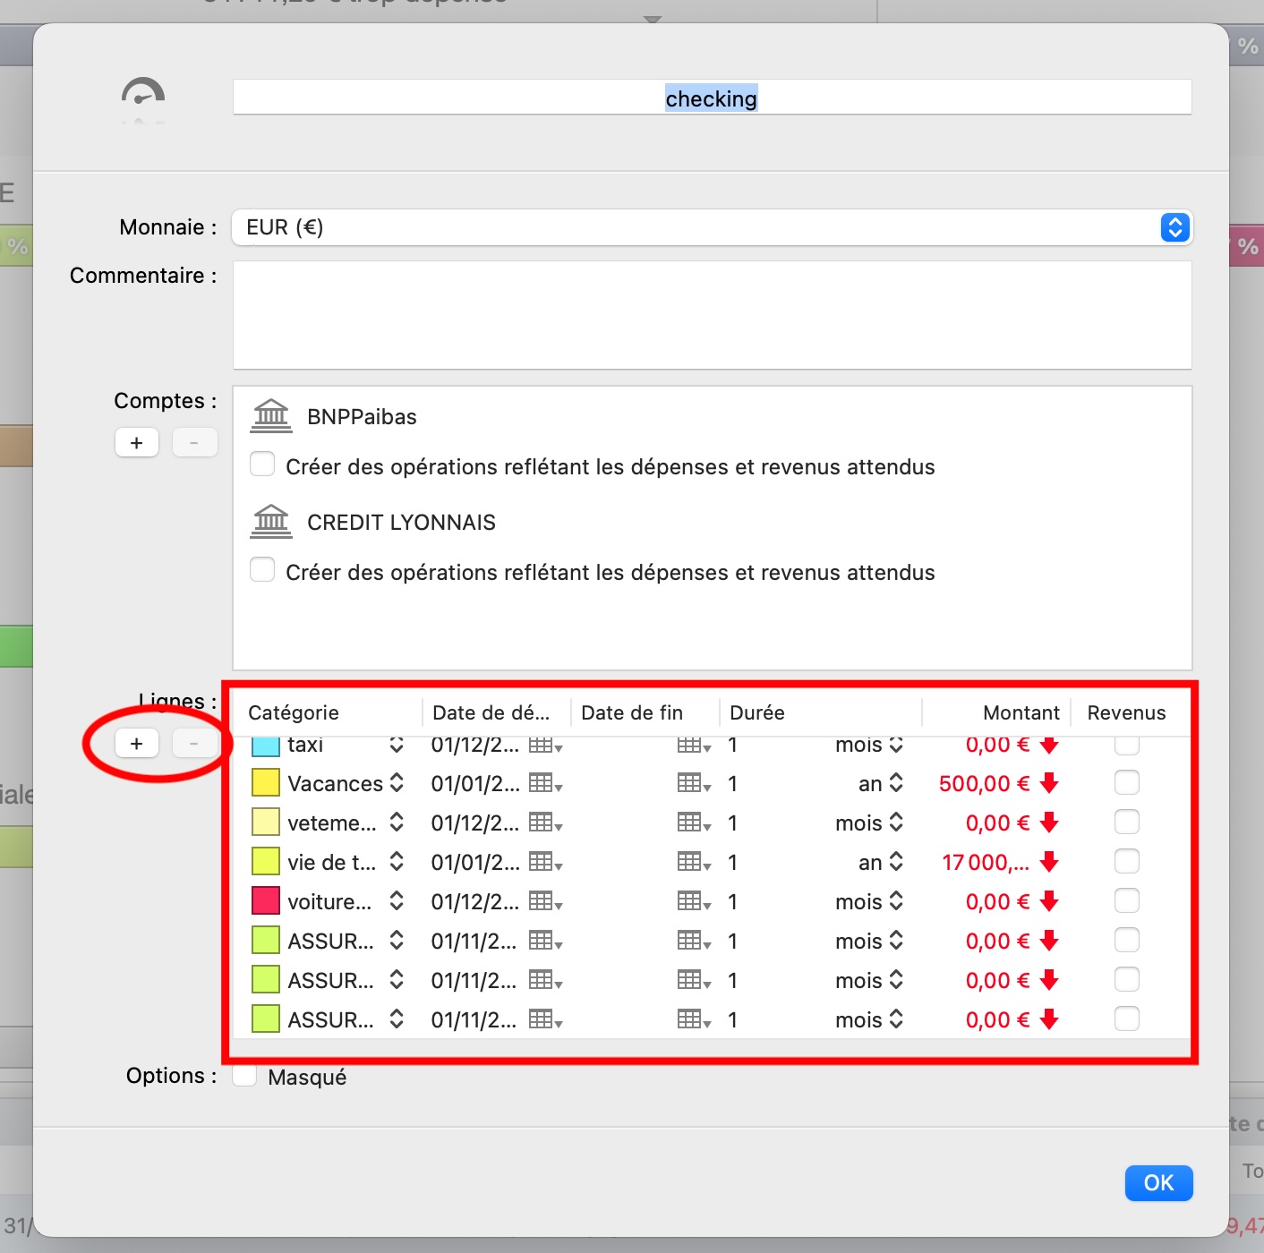The height and width of the screenshot is (1253, 1264).
Task: Click red expense arrow on Vacances row
Action: coord(1049,784)
